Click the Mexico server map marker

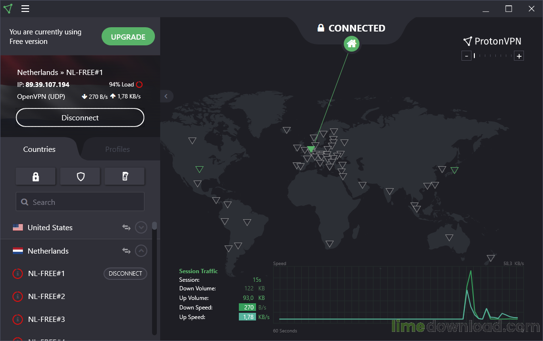coord(197,183)
